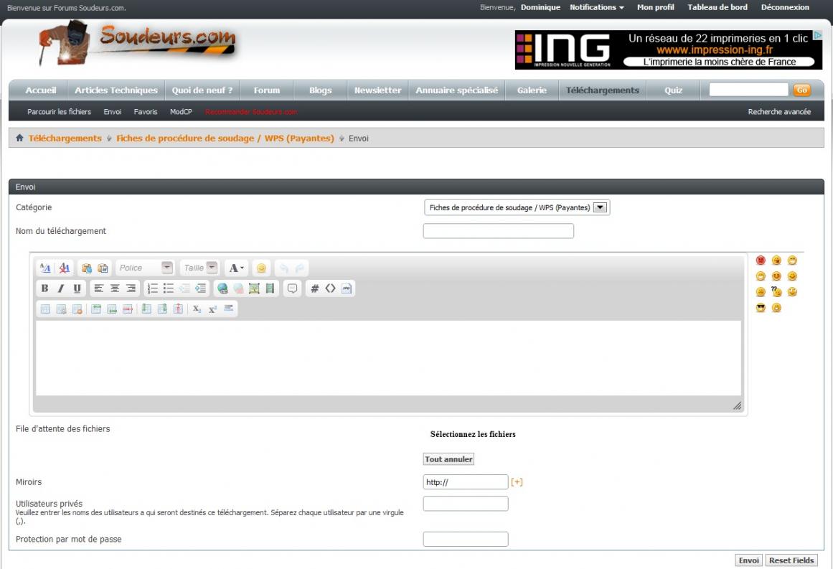
Task: Open the Catégorie dropdown
Action: click(517, 208)
